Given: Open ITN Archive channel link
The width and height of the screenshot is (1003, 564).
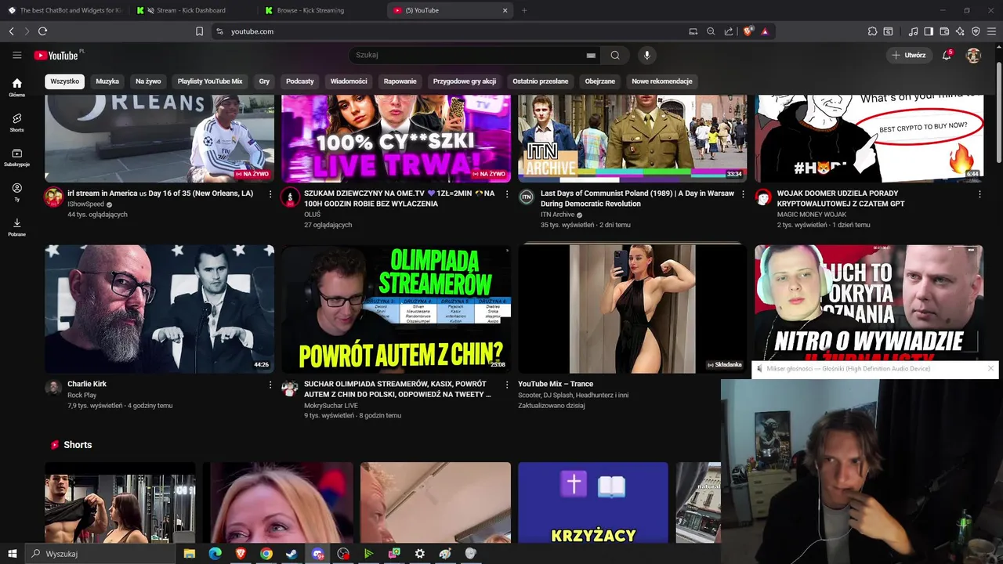Looking at the screenshot, I should click(557, 215).
